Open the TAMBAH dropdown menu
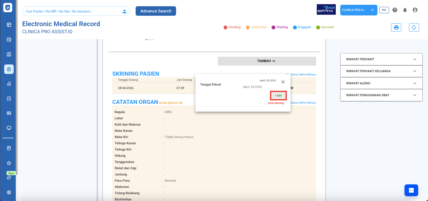The height and width of the screenshot is (201, 428). coord(266,61)
